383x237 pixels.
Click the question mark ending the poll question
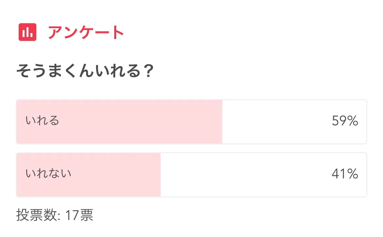148,71
